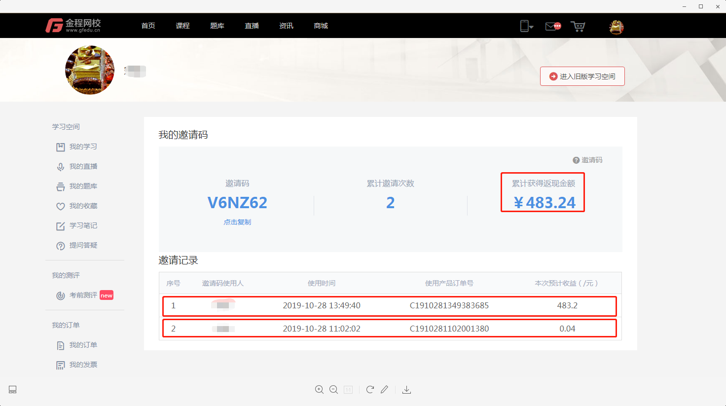The image size is (726, 406).
Task: Click order number C1910281102001380
Action: [x=449, y=329]
